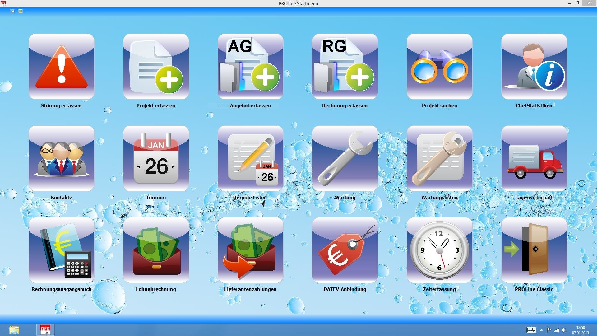Open Projekt suchen binoculars icon

tap(440, 67)
